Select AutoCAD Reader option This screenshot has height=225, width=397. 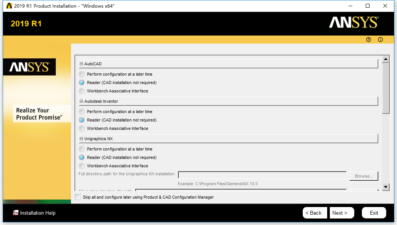(x=82, y=83)
